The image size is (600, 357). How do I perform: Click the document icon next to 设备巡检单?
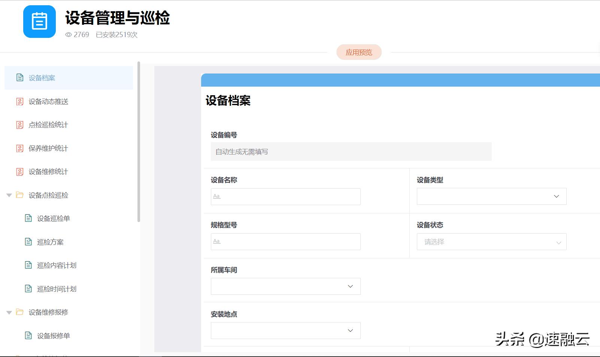click(x=28, y=218)
